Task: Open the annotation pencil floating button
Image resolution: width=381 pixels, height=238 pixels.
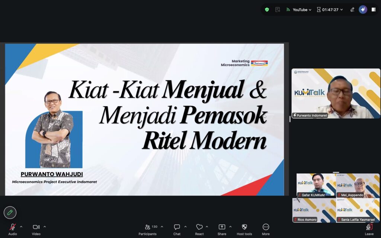Action: point(10,212)
